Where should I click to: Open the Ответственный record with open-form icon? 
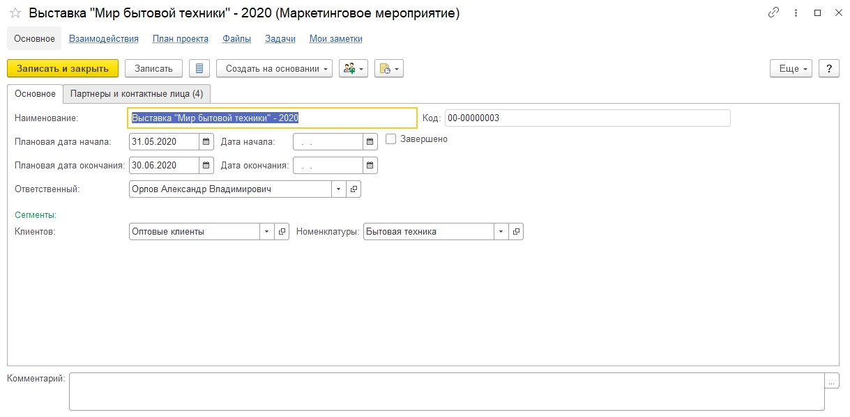pyautogui.click(x=354, y=189)
